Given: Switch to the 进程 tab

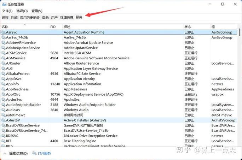Looking at the screenshot, I should (x=5, y=18).
